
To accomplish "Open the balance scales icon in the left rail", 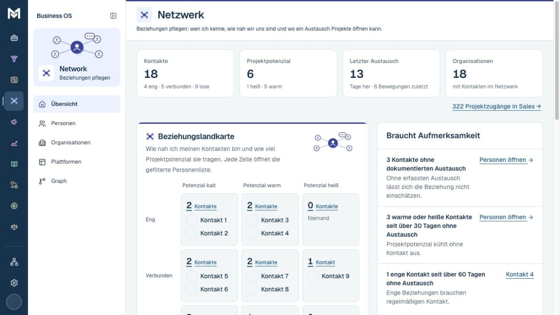I will pyautogui.click(x=14, y=227).
